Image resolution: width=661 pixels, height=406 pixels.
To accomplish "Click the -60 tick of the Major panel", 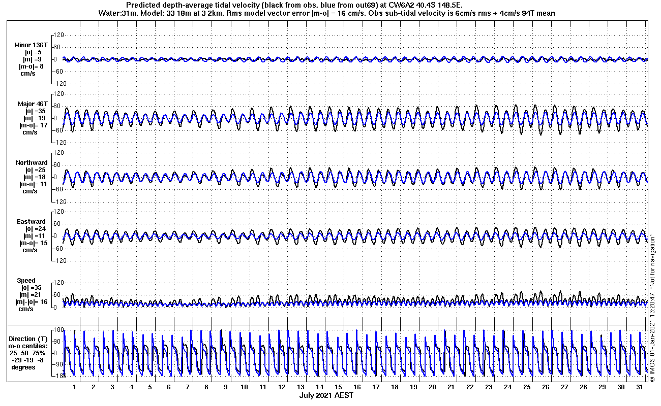I will pos(57,130).
